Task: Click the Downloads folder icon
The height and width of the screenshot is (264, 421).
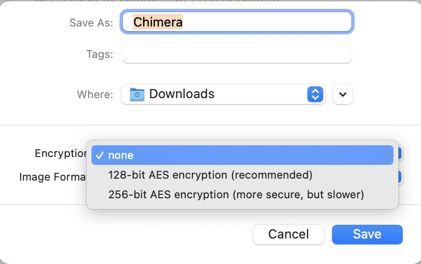Action: 137,94
